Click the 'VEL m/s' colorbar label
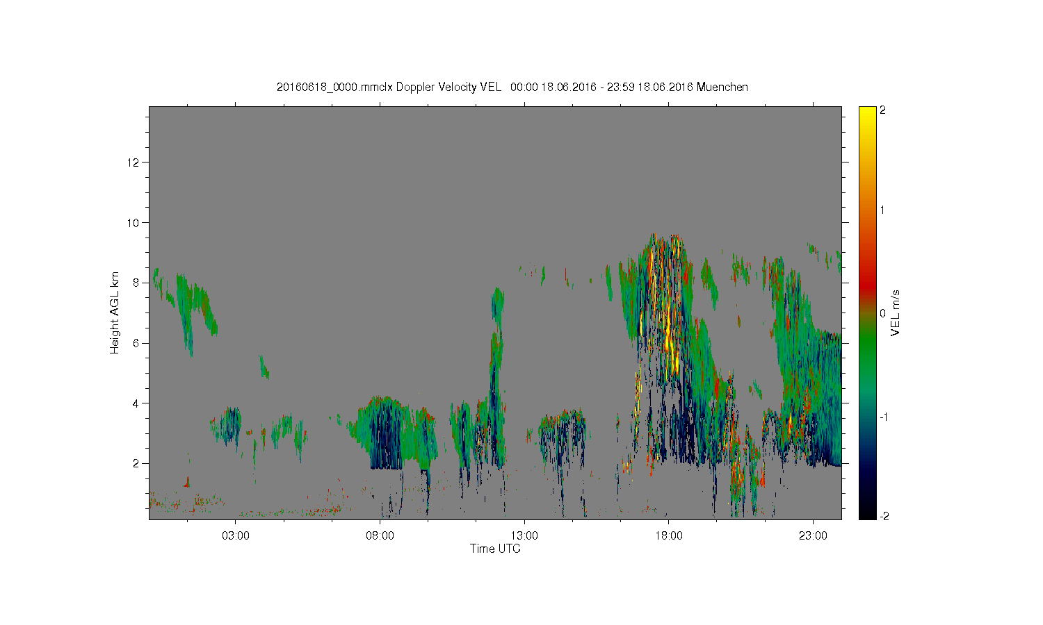 (896, 312)
